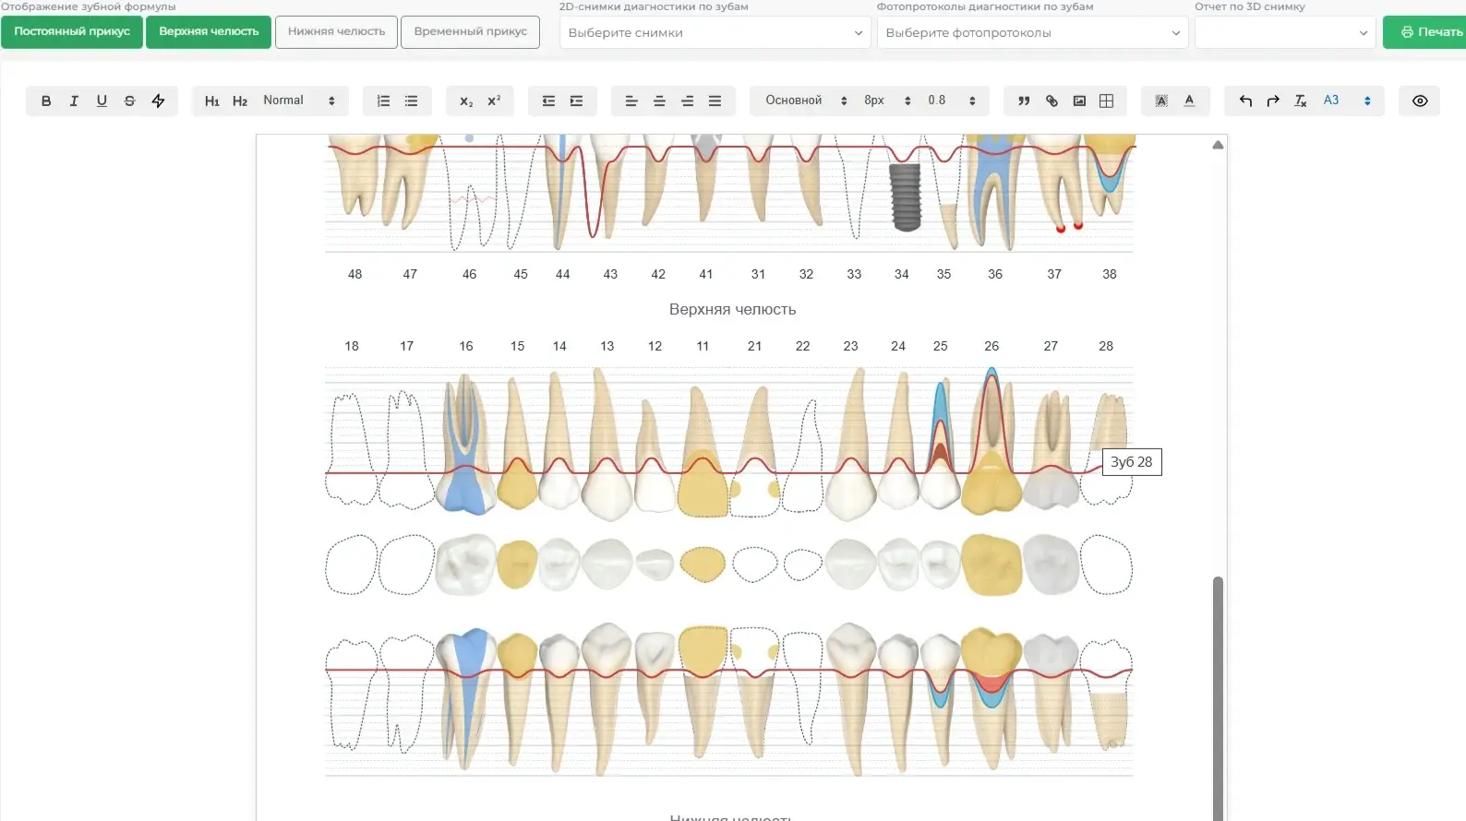1466x821 pixels.
Task: Toggle Нижняя челюсть display
Action: pyautogui.click(x=336, y=32)
